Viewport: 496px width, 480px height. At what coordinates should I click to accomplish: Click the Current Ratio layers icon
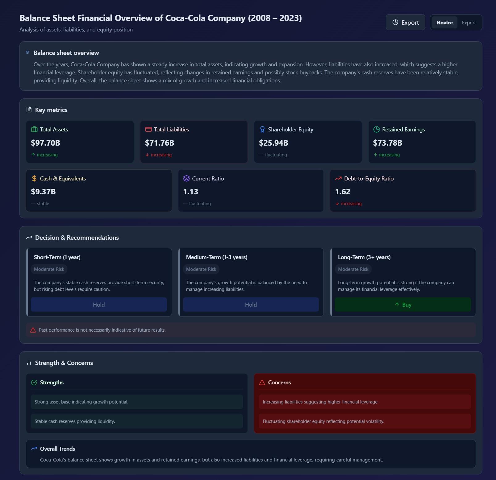186,178
